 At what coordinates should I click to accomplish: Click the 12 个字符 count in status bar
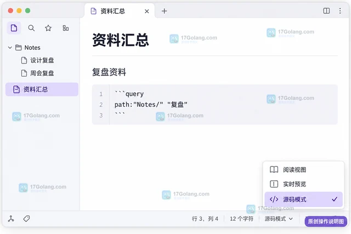tap(241, 219)
